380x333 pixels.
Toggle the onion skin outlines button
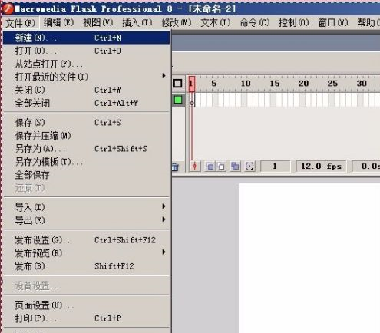click(222, 166)
